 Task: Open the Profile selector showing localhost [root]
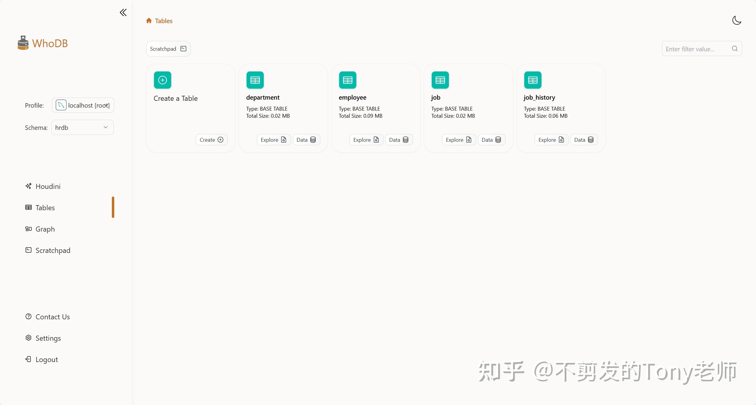tap(82, 105)
